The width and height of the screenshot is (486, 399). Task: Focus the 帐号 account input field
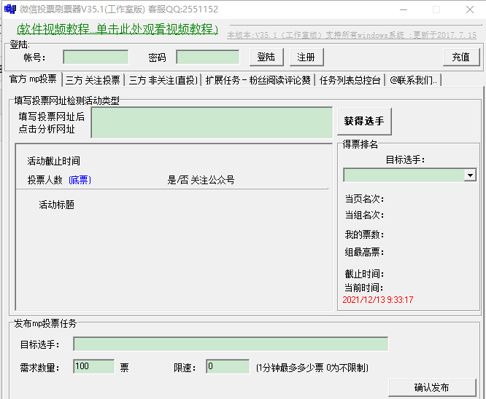coord(96,58)
